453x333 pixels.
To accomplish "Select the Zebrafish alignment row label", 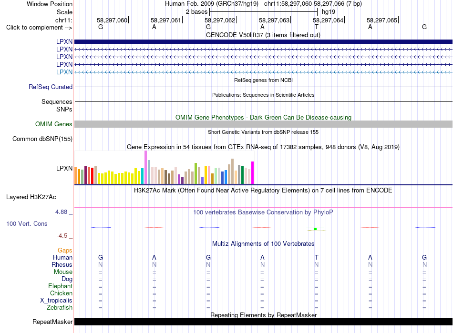I will click(x=60, y=308).
